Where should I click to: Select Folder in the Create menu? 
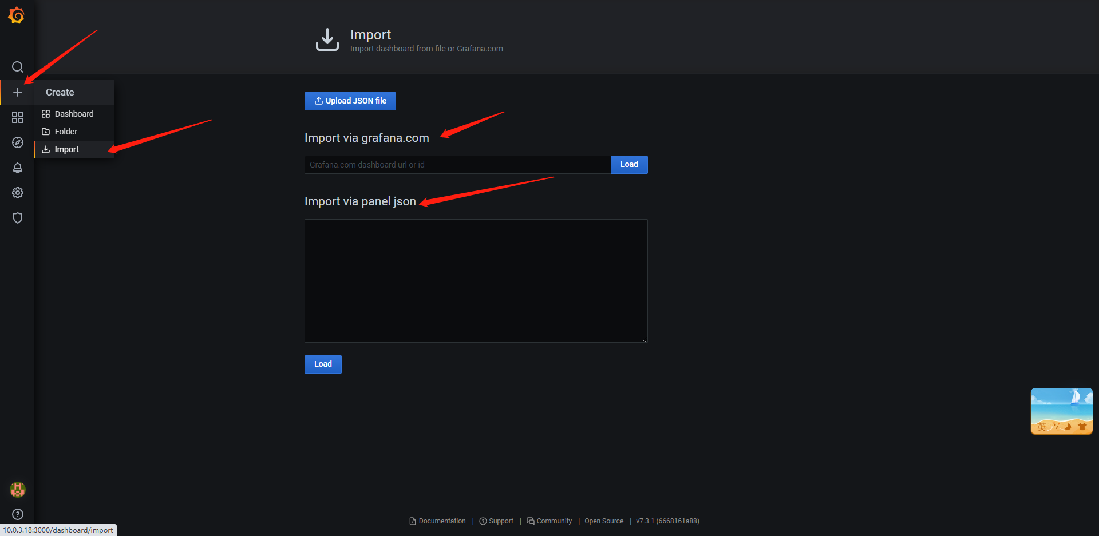point(66,132)
